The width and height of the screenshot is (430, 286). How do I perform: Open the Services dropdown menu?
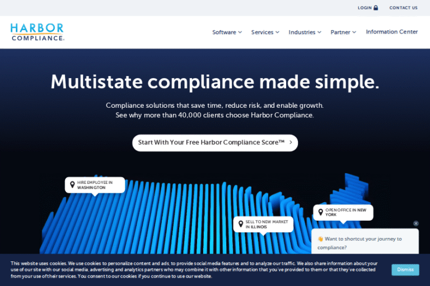point(265,32)
